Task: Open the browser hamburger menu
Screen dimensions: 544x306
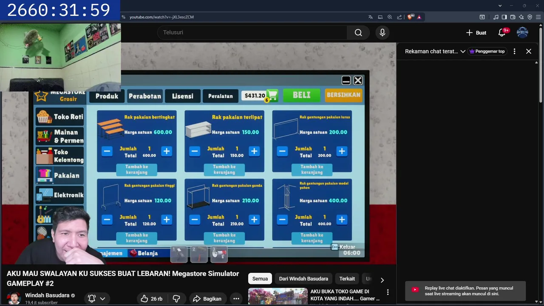Action: tap(538, 17)
